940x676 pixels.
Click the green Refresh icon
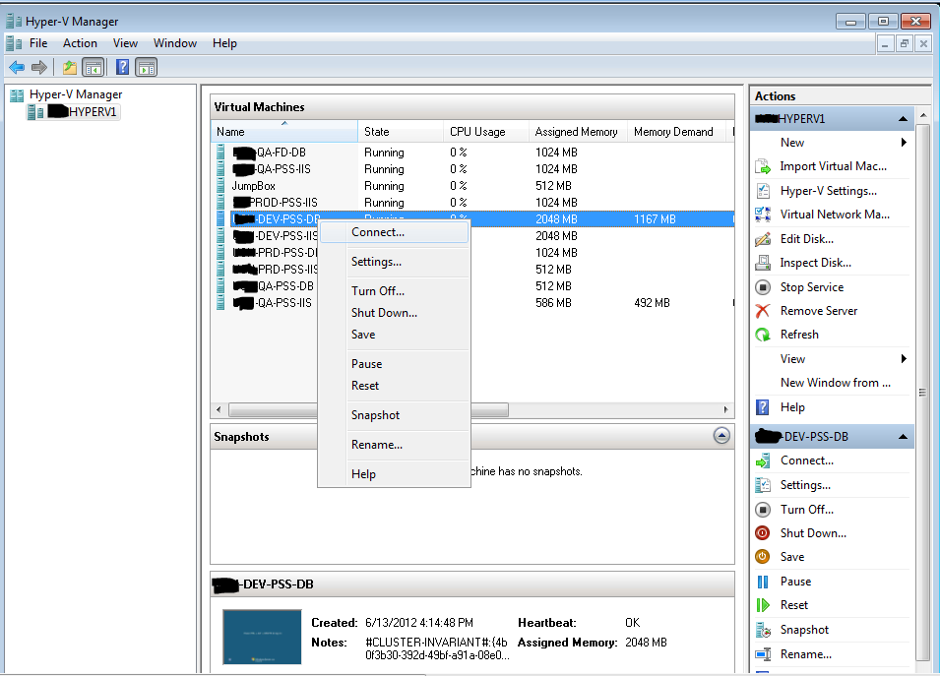click(x=763, y=335)
